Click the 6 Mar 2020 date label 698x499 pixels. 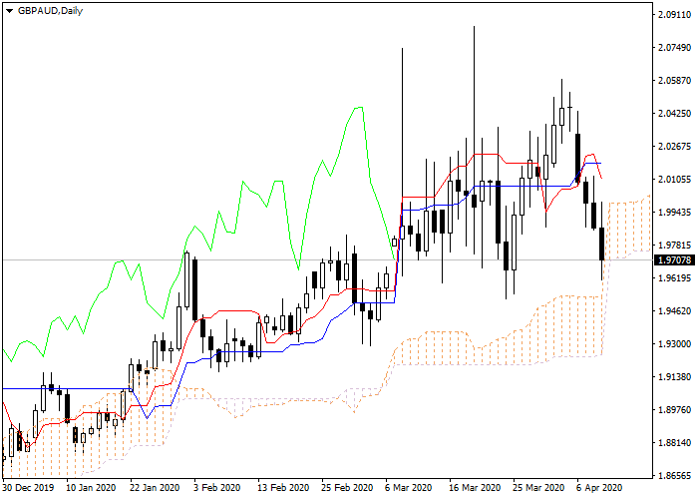point(409,488)
